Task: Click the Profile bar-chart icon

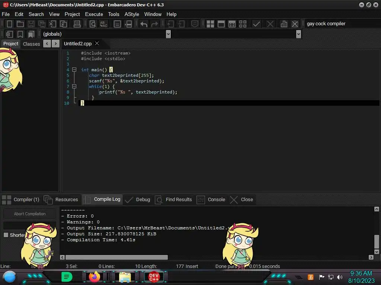Action: pyautogui.click(x=284, y=24)
